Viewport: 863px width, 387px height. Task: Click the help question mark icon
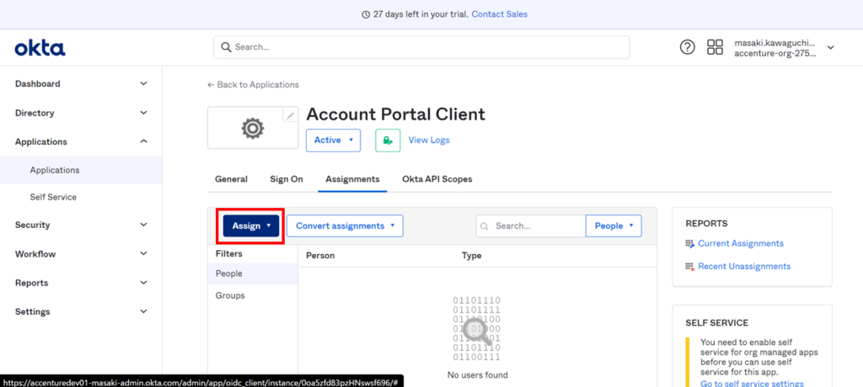687,47
